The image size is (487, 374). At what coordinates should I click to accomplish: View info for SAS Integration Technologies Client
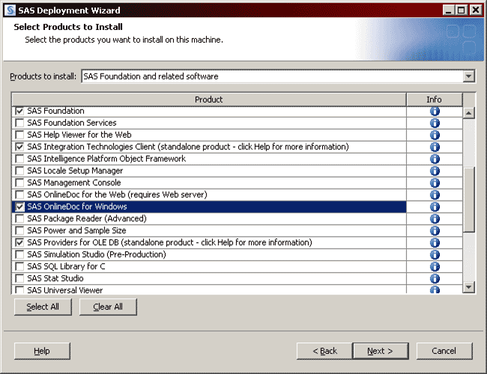[x=435, y=147]
